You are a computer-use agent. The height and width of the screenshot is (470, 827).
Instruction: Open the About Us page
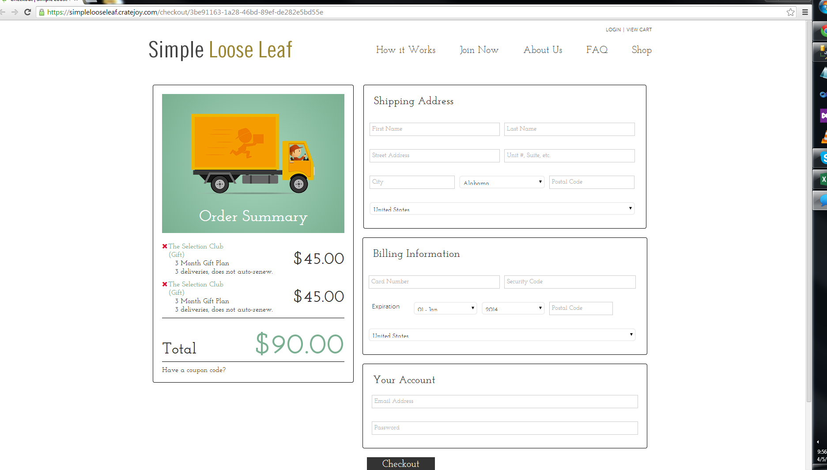[543, 50]
